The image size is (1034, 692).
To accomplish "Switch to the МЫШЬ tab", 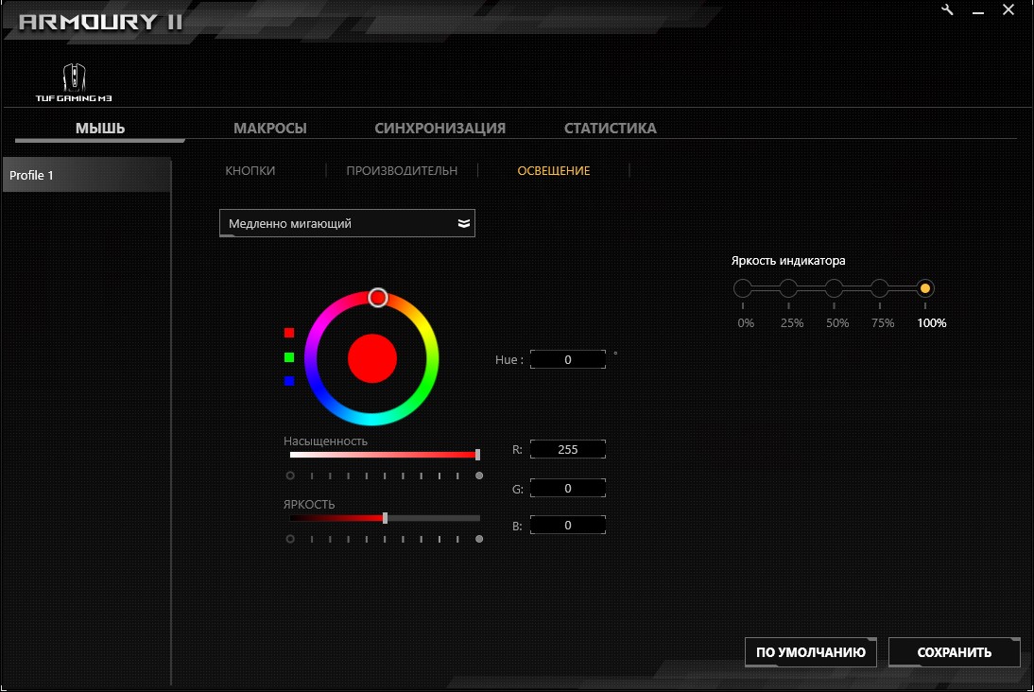I will pyautogui.click(x=99, y=128).
